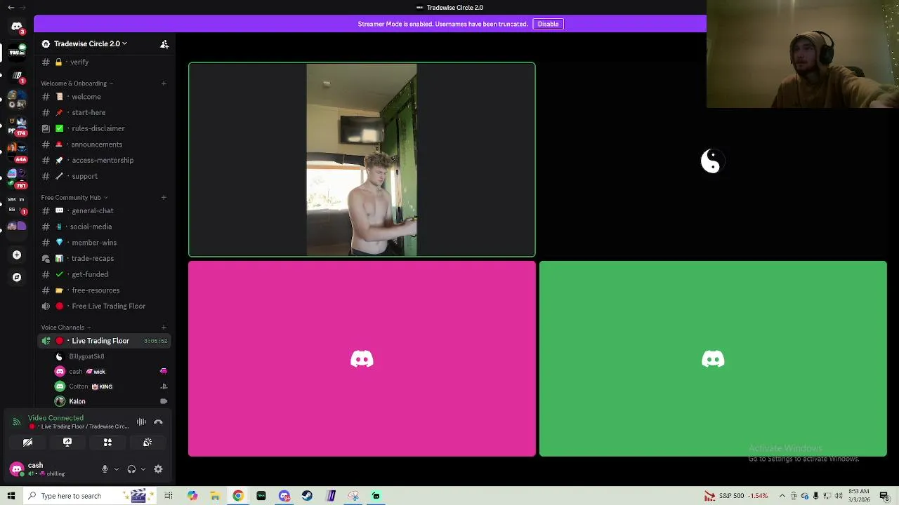Click Colton's PlayStation status icon
The width and height of the screenshot is (899, 505).
click(x=164, y=386)
